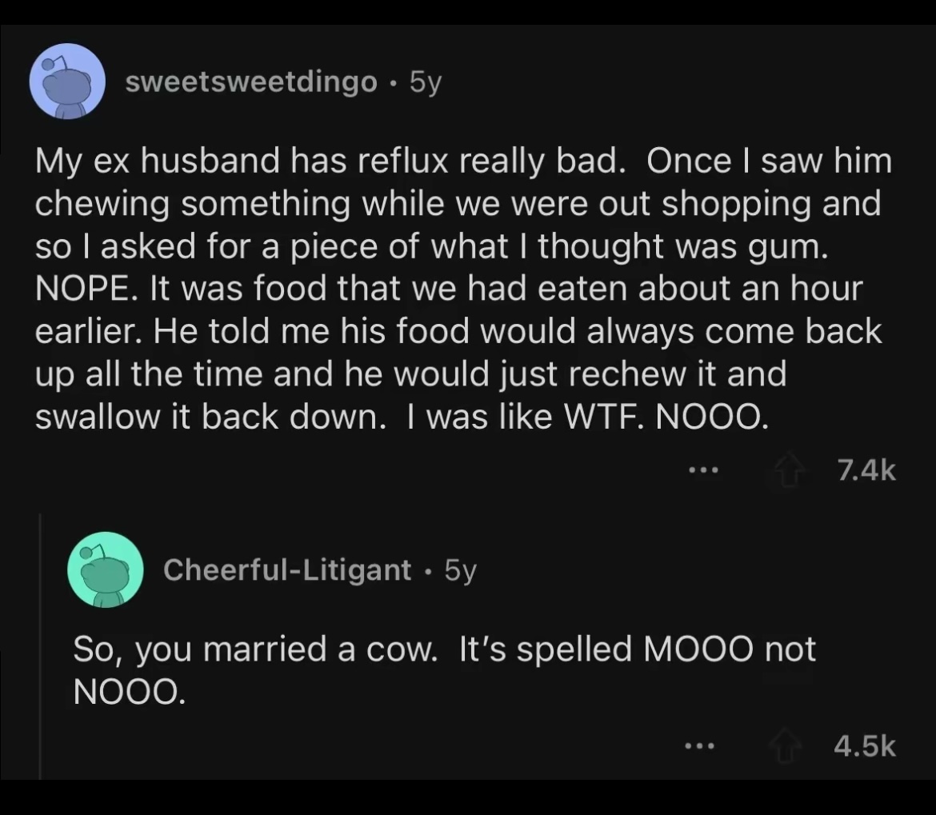Image resolution: width=936 pixels, height=815 pixels.
Task: Click 'NOOO.' on the reply's last line
Action: (128, 691)
